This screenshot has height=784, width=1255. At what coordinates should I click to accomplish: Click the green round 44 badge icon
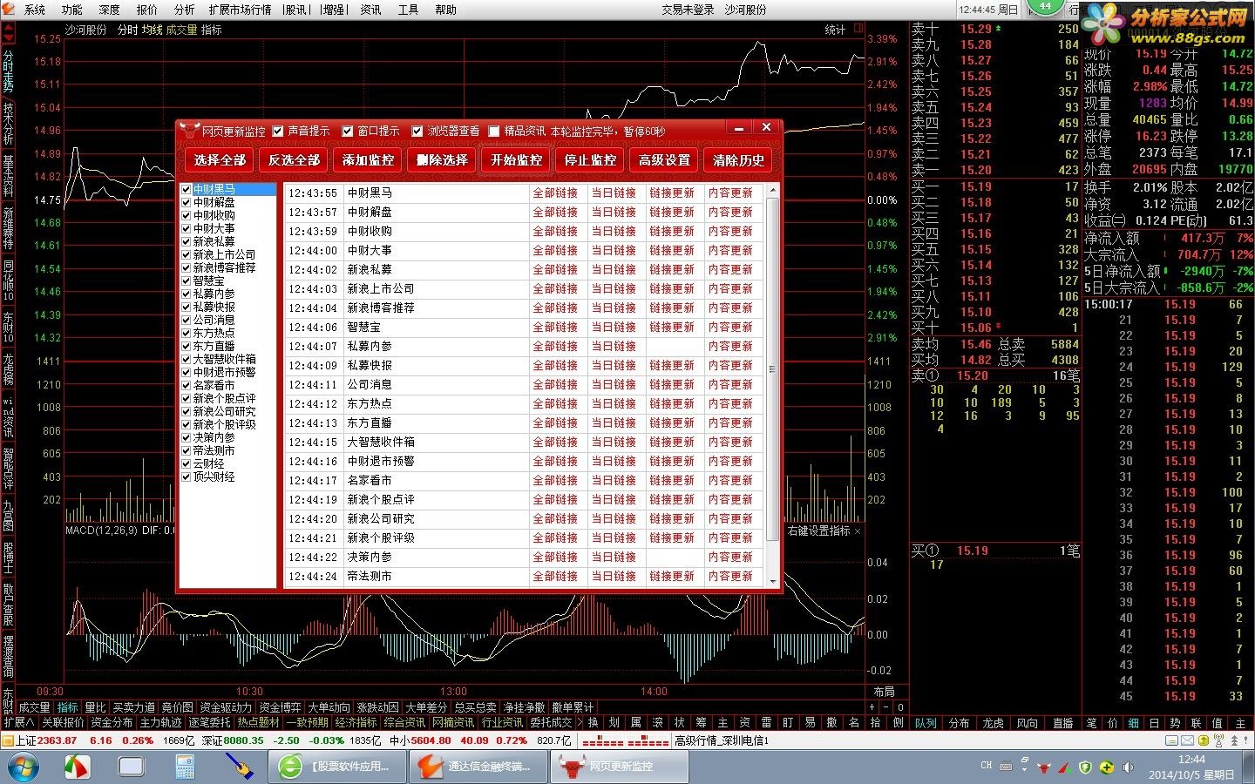tap(1044, 8)
